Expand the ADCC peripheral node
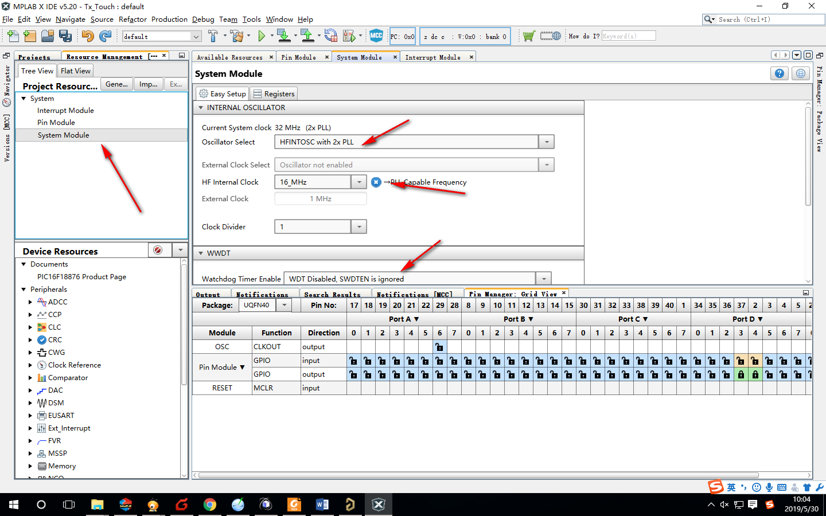826x516 pixels. pyautogui.click(x=30, y=302)
